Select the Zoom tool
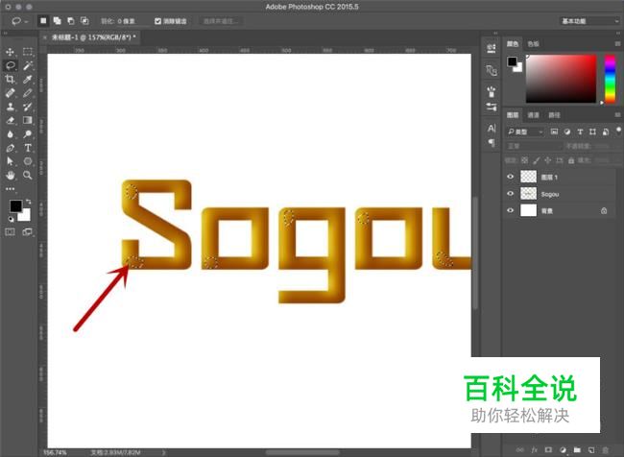624x457 pixels. point(28,175)
